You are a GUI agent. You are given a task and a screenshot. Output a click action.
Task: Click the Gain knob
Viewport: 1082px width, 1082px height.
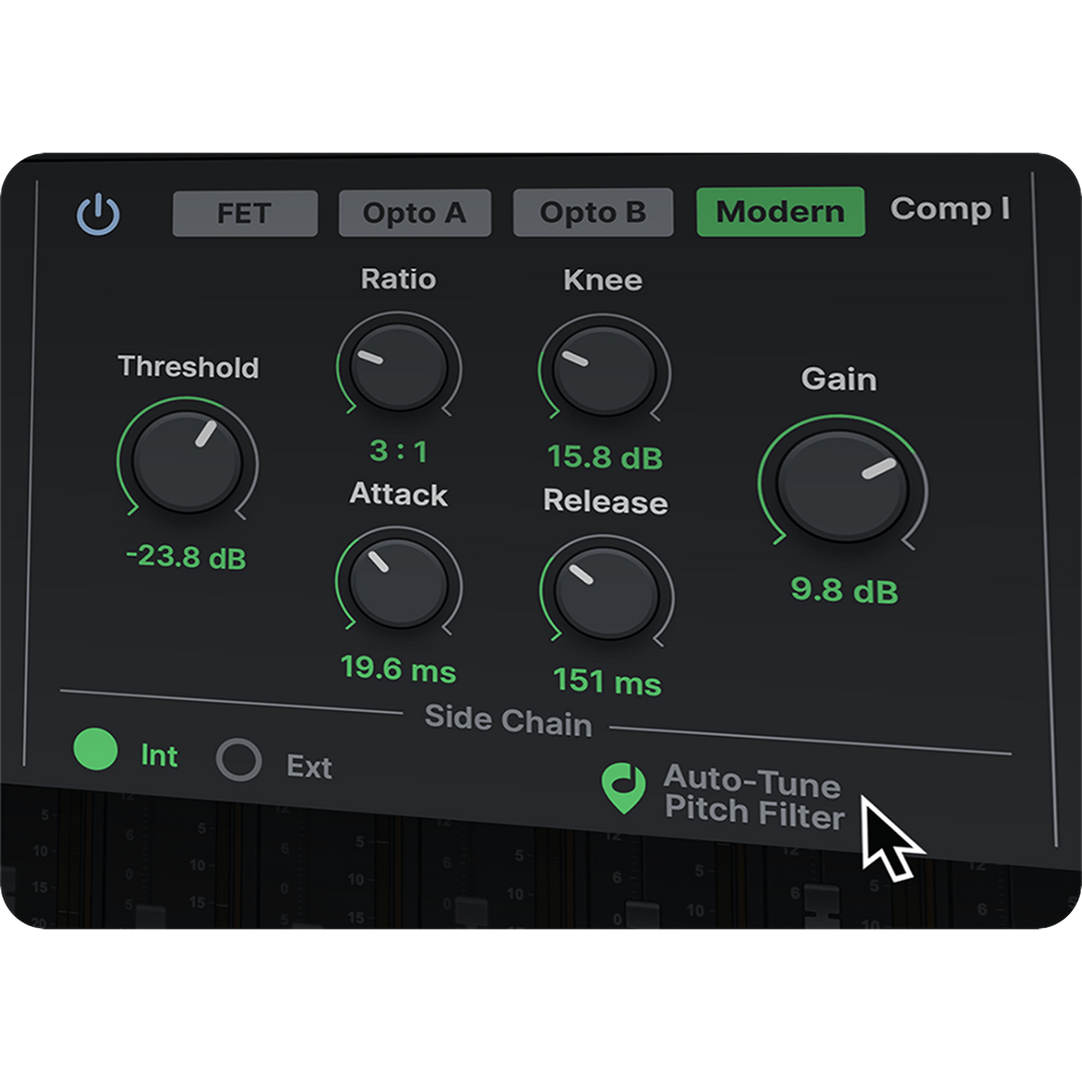pos(842,487)
